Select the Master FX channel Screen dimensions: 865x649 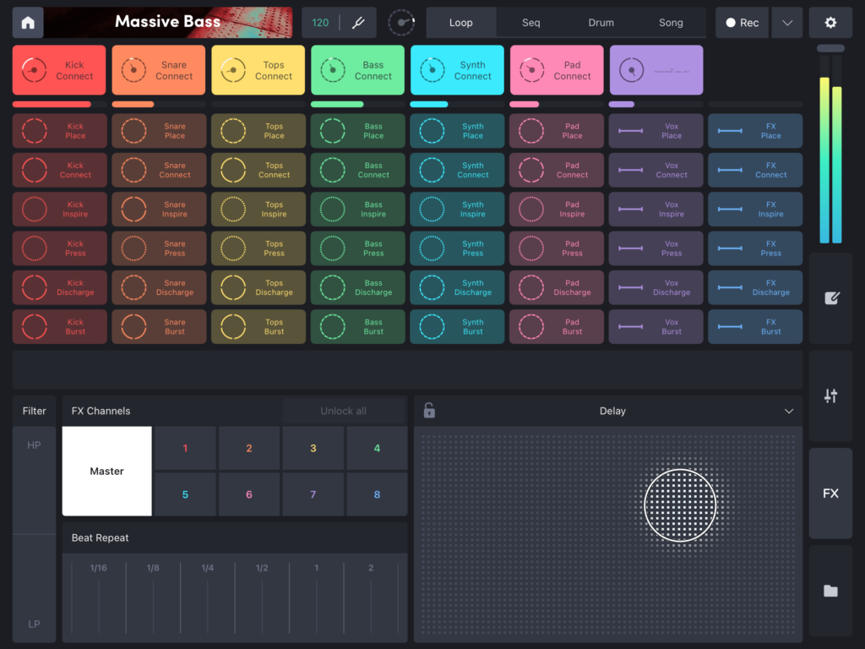[107, 471]
